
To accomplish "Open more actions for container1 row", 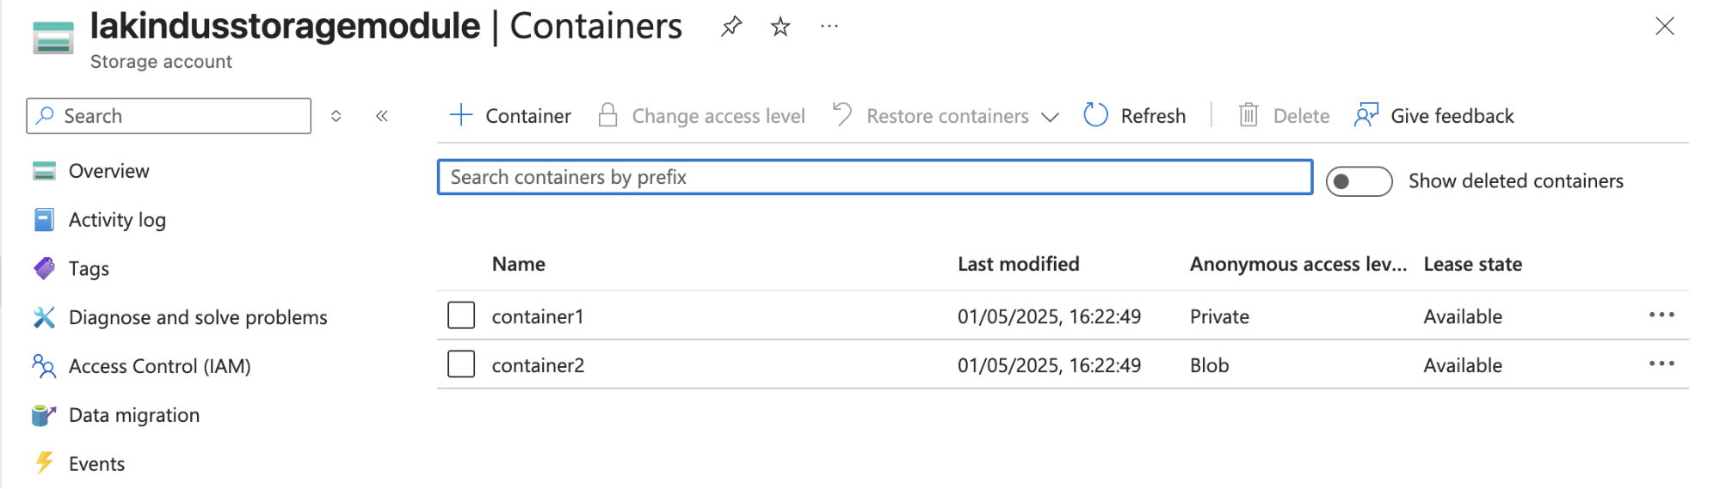I will [x=1661, y=315].
